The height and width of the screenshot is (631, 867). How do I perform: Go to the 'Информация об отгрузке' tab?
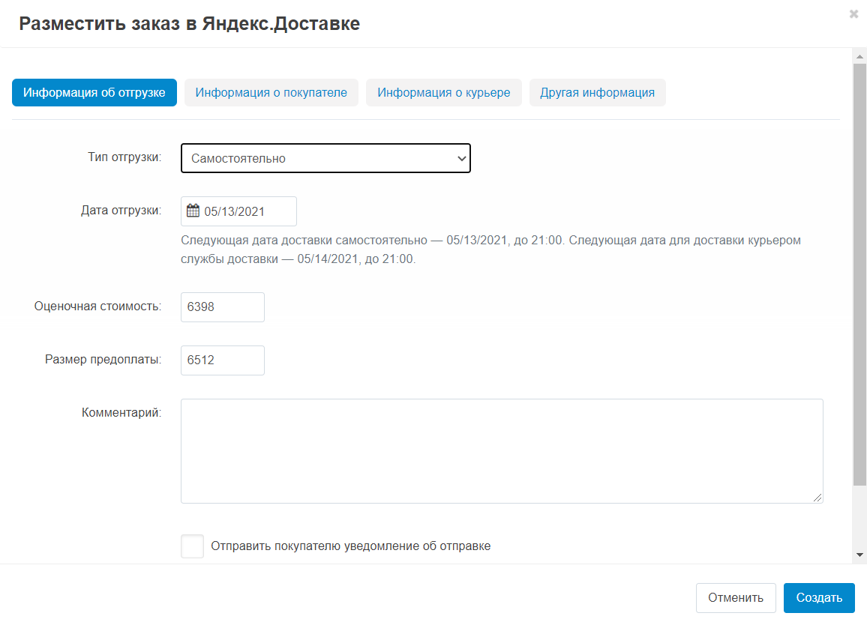click(x=94, y=93)
